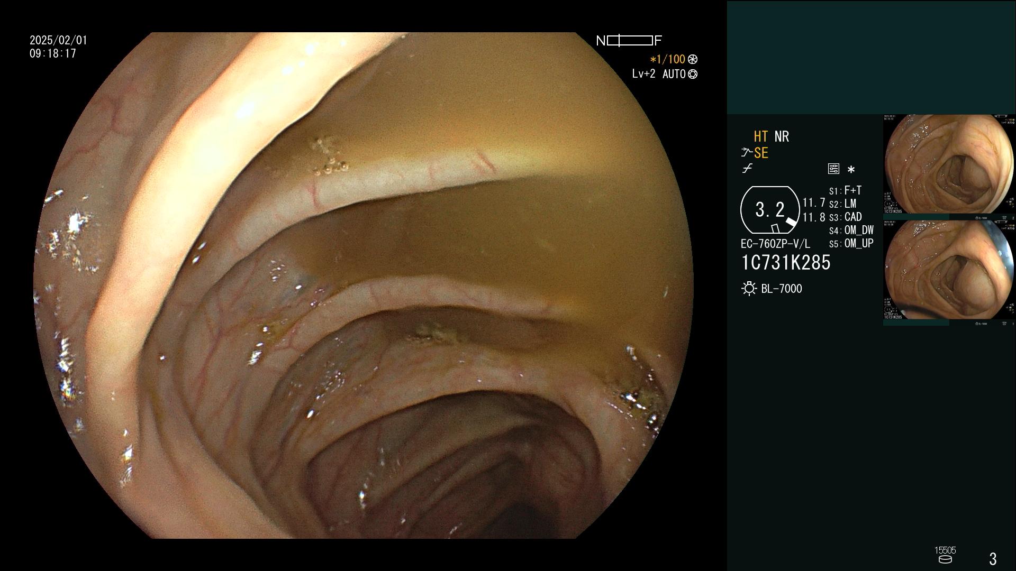Click the asterisk indicator beside settings icon

[851, 170]
